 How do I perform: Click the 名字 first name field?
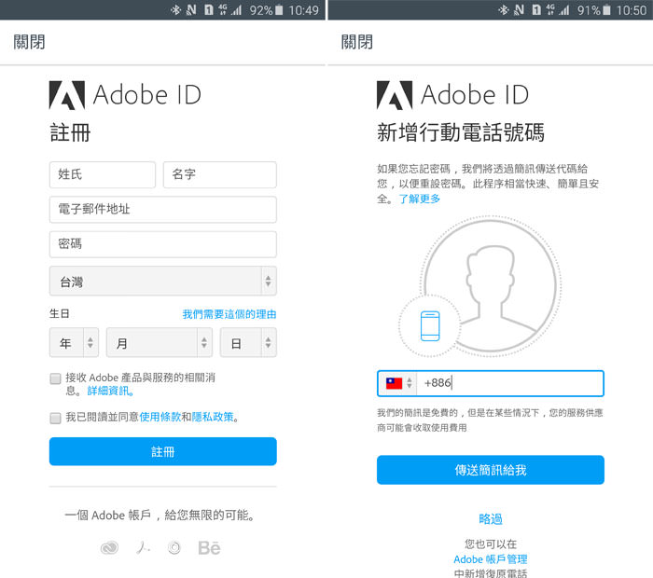pyautogui.click(x=220, y=174)
